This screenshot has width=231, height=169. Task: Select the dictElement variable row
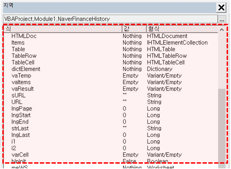pyautogui.click(x=110, y=69)
